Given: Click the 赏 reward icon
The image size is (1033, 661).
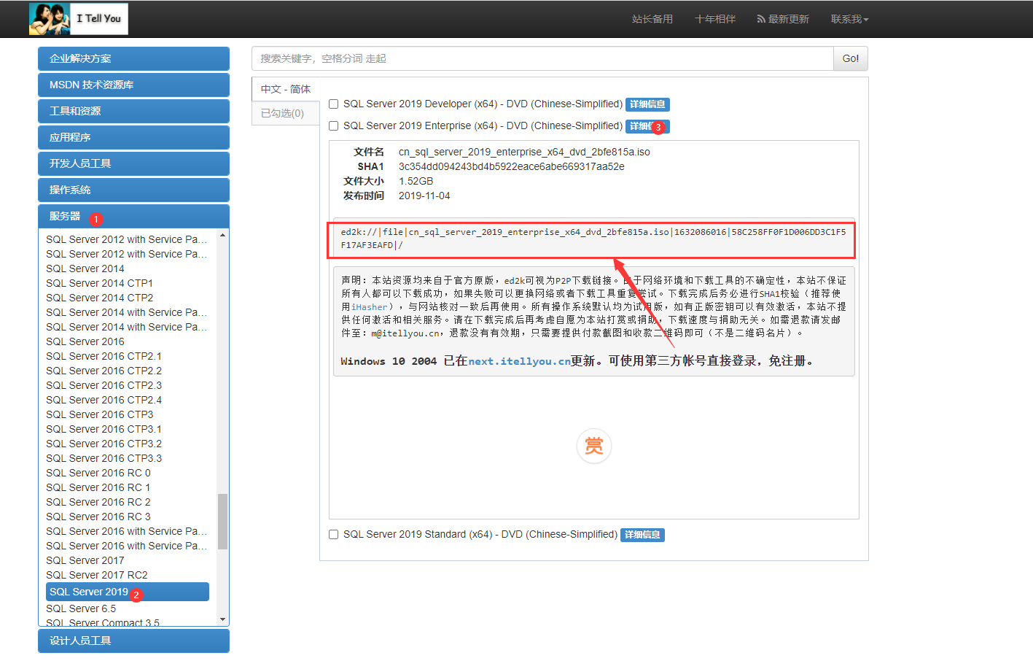Looking at the screenshot, I should (x=594, y=446).
